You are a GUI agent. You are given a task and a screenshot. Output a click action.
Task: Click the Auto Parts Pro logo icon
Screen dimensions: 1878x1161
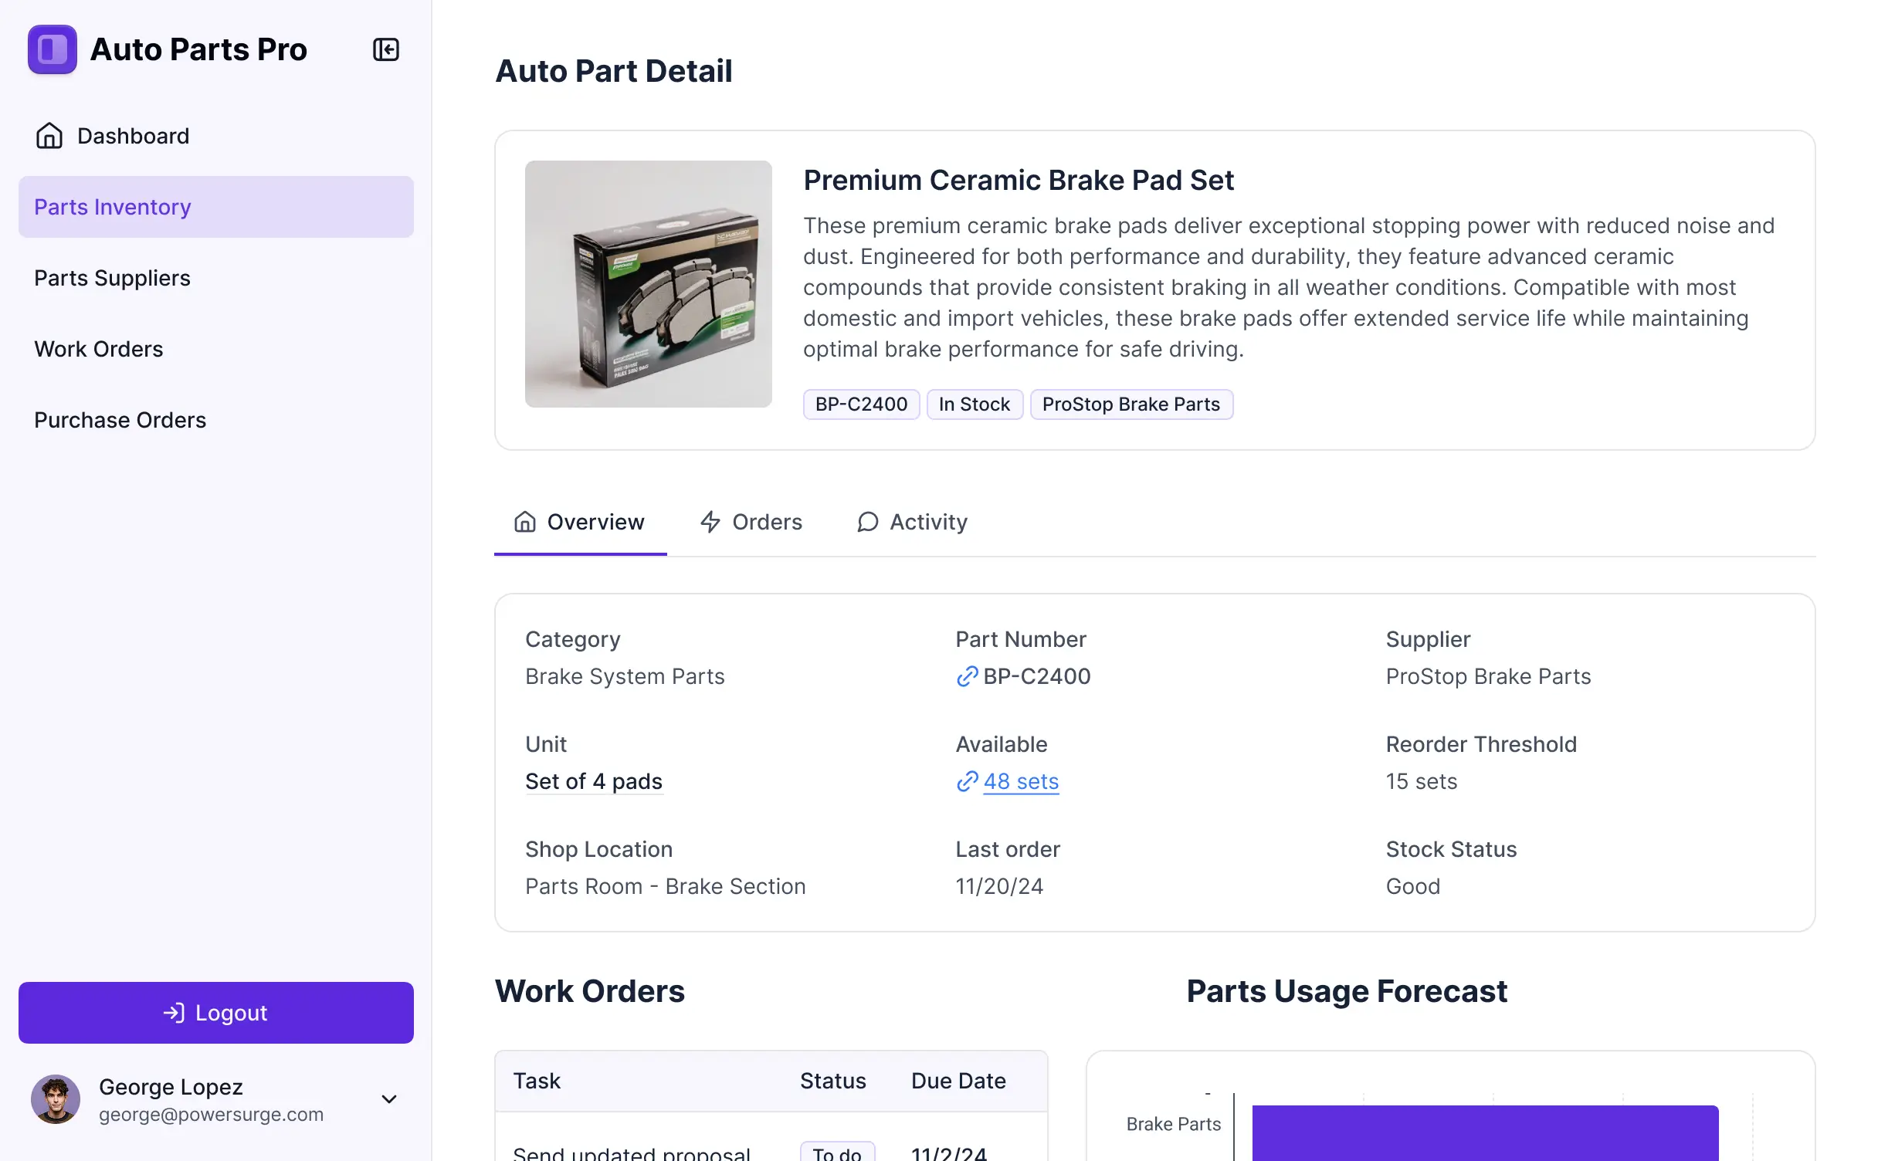[53, 49]
